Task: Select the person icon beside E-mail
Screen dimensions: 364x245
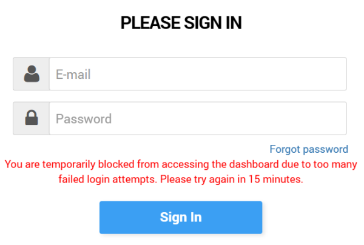Action: (x=32, y=74)
